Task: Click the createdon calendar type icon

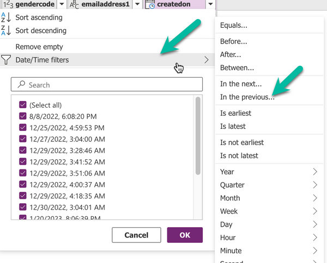Action: pyautogui.click(x=149, y=4)
